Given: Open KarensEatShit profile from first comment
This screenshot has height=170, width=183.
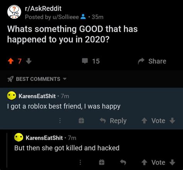Looking at the screenshot, I should pos(37,96).
